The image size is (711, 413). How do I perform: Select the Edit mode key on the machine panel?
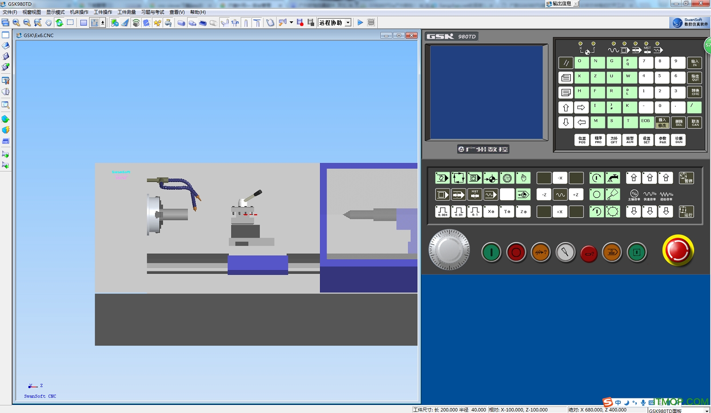(442, 178)
